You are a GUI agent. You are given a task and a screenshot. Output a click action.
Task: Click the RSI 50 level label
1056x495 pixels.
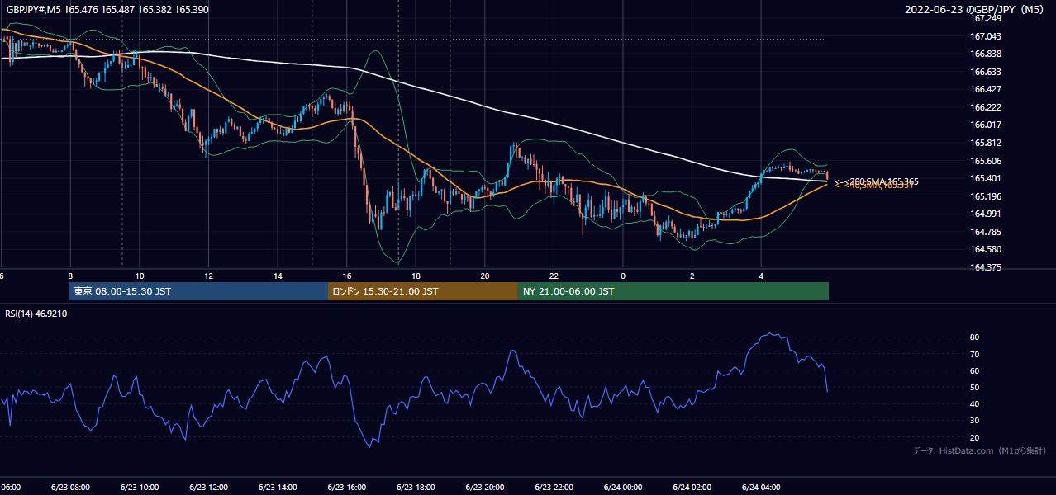pyautogui.click(x=974, y=387)
